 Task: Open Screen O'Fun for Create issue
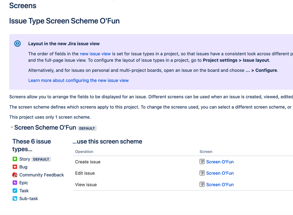click(x=220, y=162)
